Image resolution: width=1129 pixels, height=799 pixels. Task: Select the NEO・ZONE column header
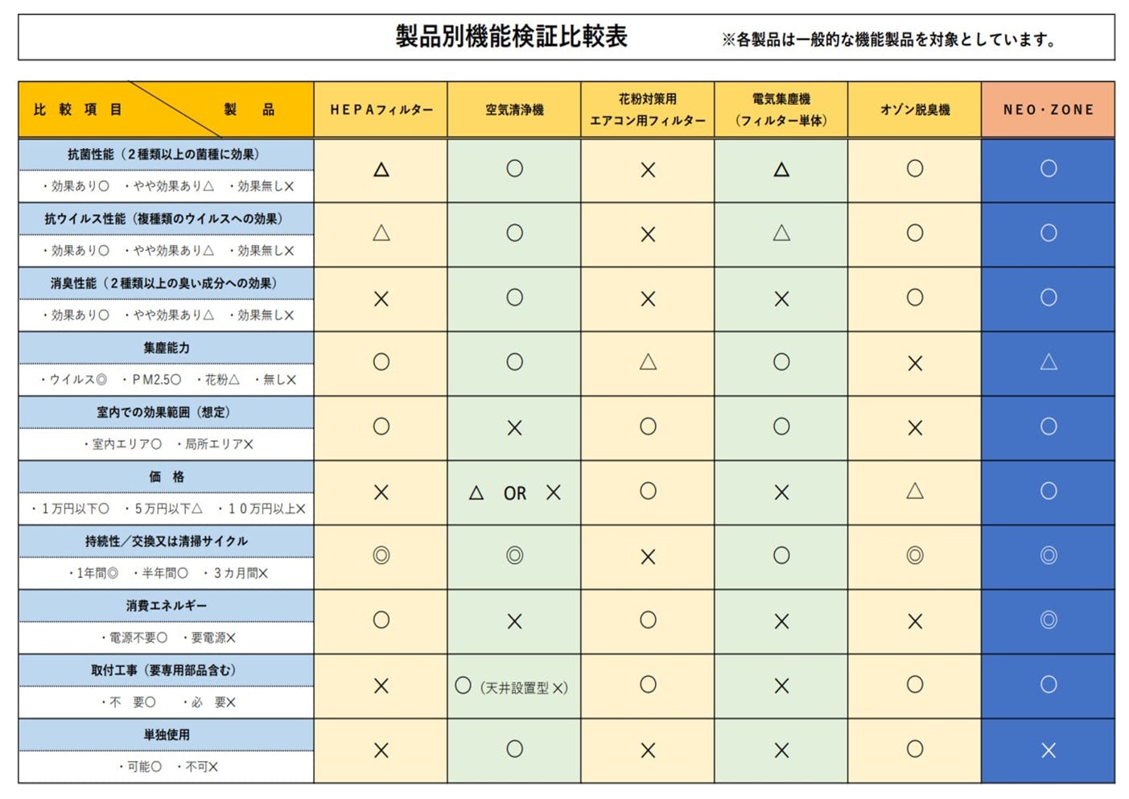(1048, 109)
